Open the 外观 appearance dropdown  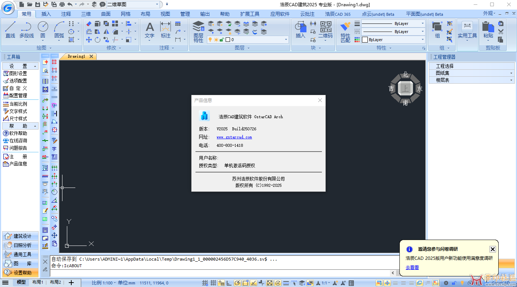[490, 13]
